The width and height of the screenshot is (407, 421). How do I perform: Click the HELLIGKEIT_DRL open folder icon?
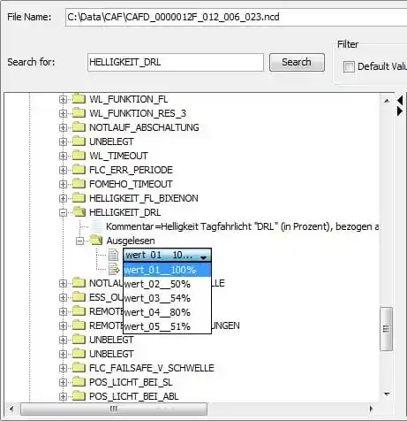tap(79, 211)
